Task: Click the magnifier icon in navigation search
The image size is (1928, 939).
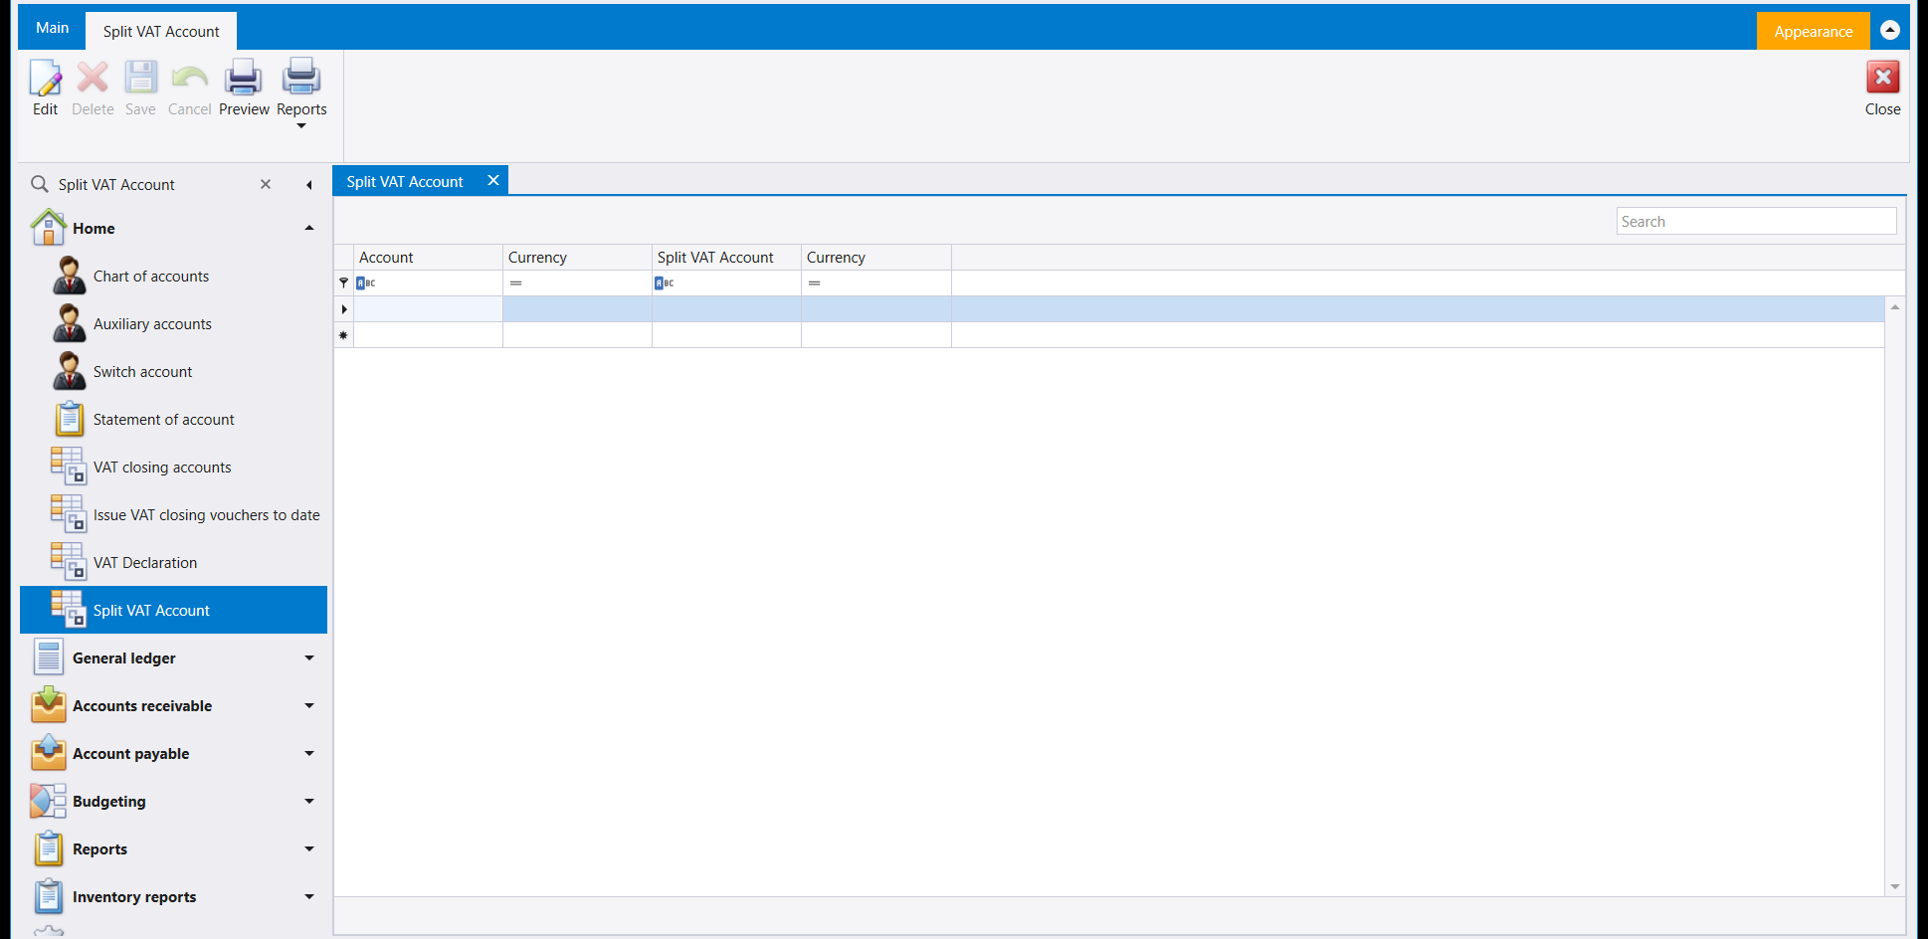Action: click(40, 184)
